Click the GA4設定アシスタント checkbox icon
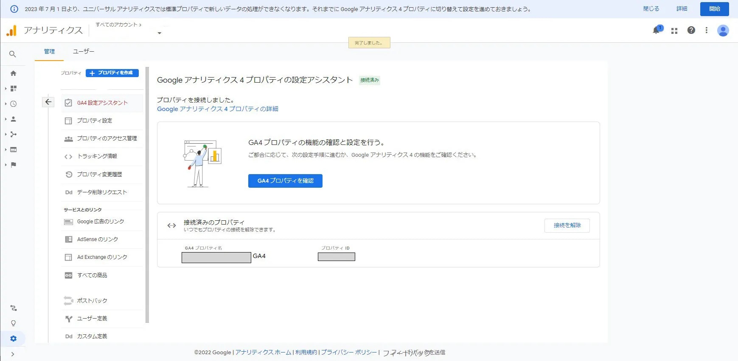 coord(68,103)
